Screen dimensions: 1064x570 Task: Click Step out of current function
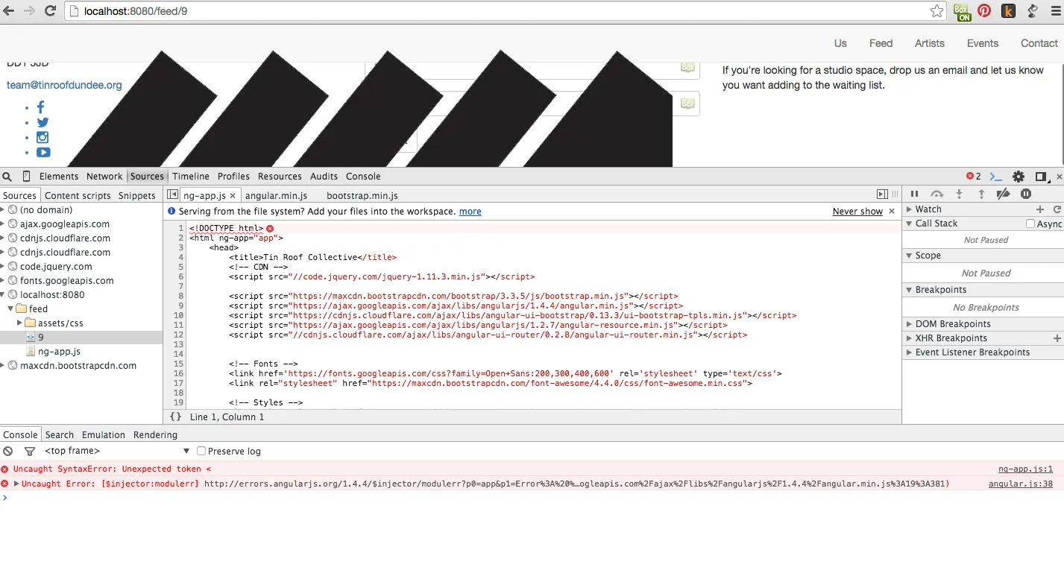(982, 194)
